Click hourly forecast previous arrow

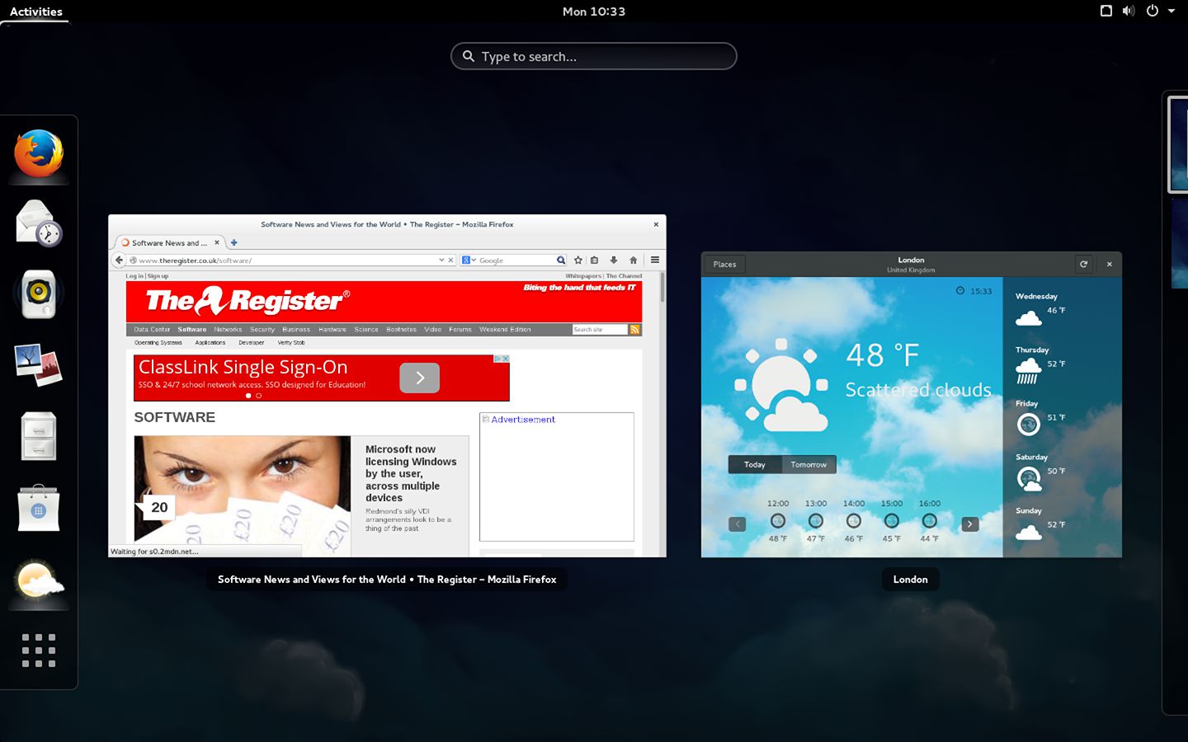coord(738,524)
